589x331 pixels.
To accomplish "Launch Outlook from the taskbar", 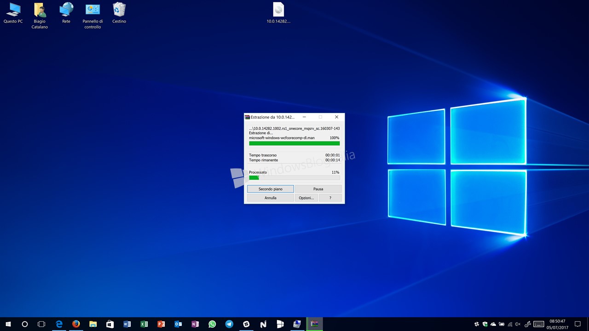I will (x=178, y=324).
